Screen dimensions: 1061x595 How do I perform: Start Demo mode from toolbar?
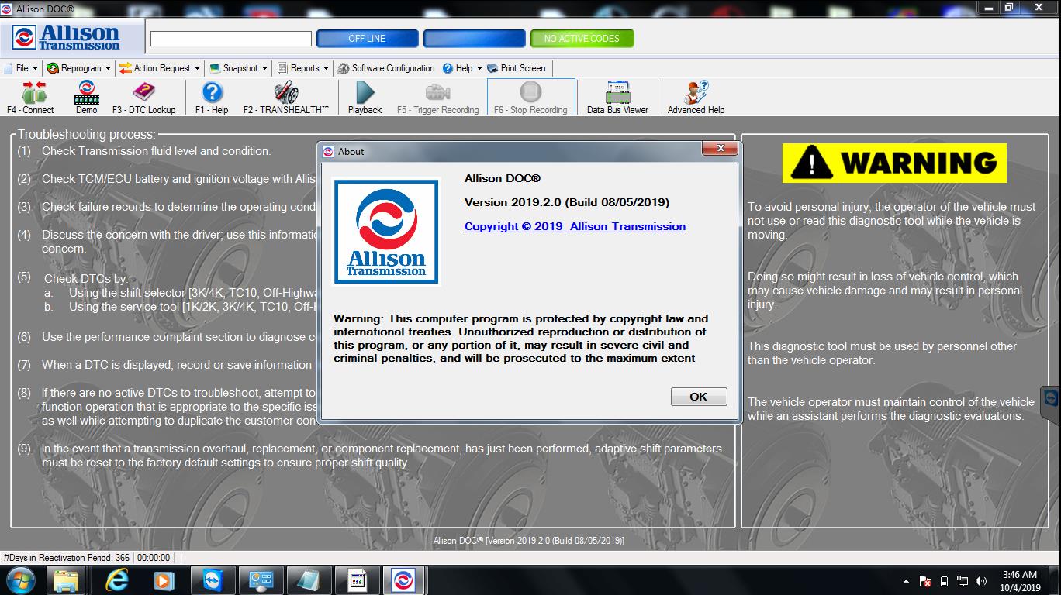[86, 98]
